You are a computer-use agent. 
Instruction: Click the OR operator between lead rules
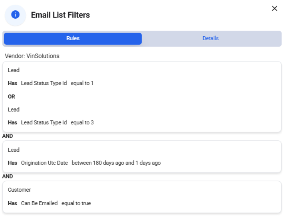[11, 96]
